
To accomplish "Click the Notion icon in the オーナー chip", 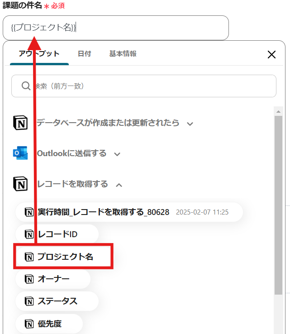I will [x=29, y=279].
